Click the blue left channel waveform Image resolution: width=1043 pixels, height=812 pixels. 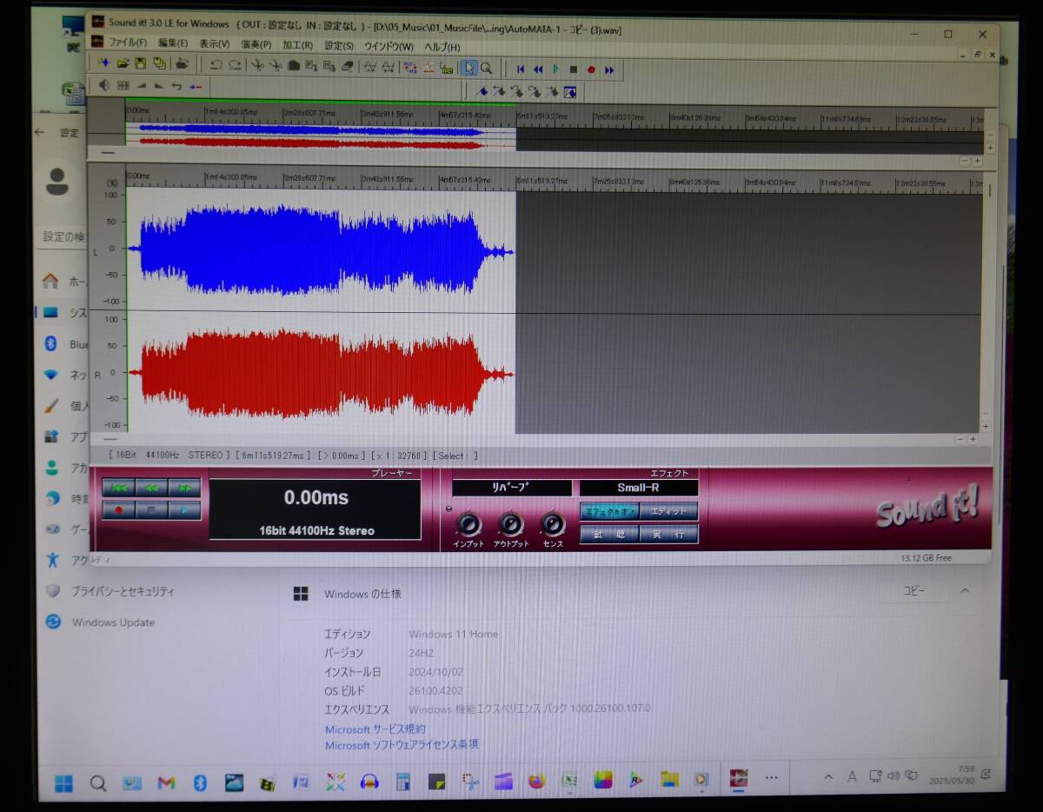coord(322,250)
